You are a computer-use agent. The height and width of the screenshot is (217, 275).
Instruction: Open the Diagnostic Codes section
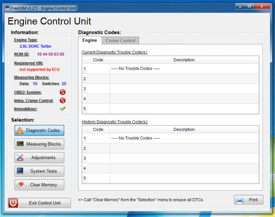tap(39, 130)
